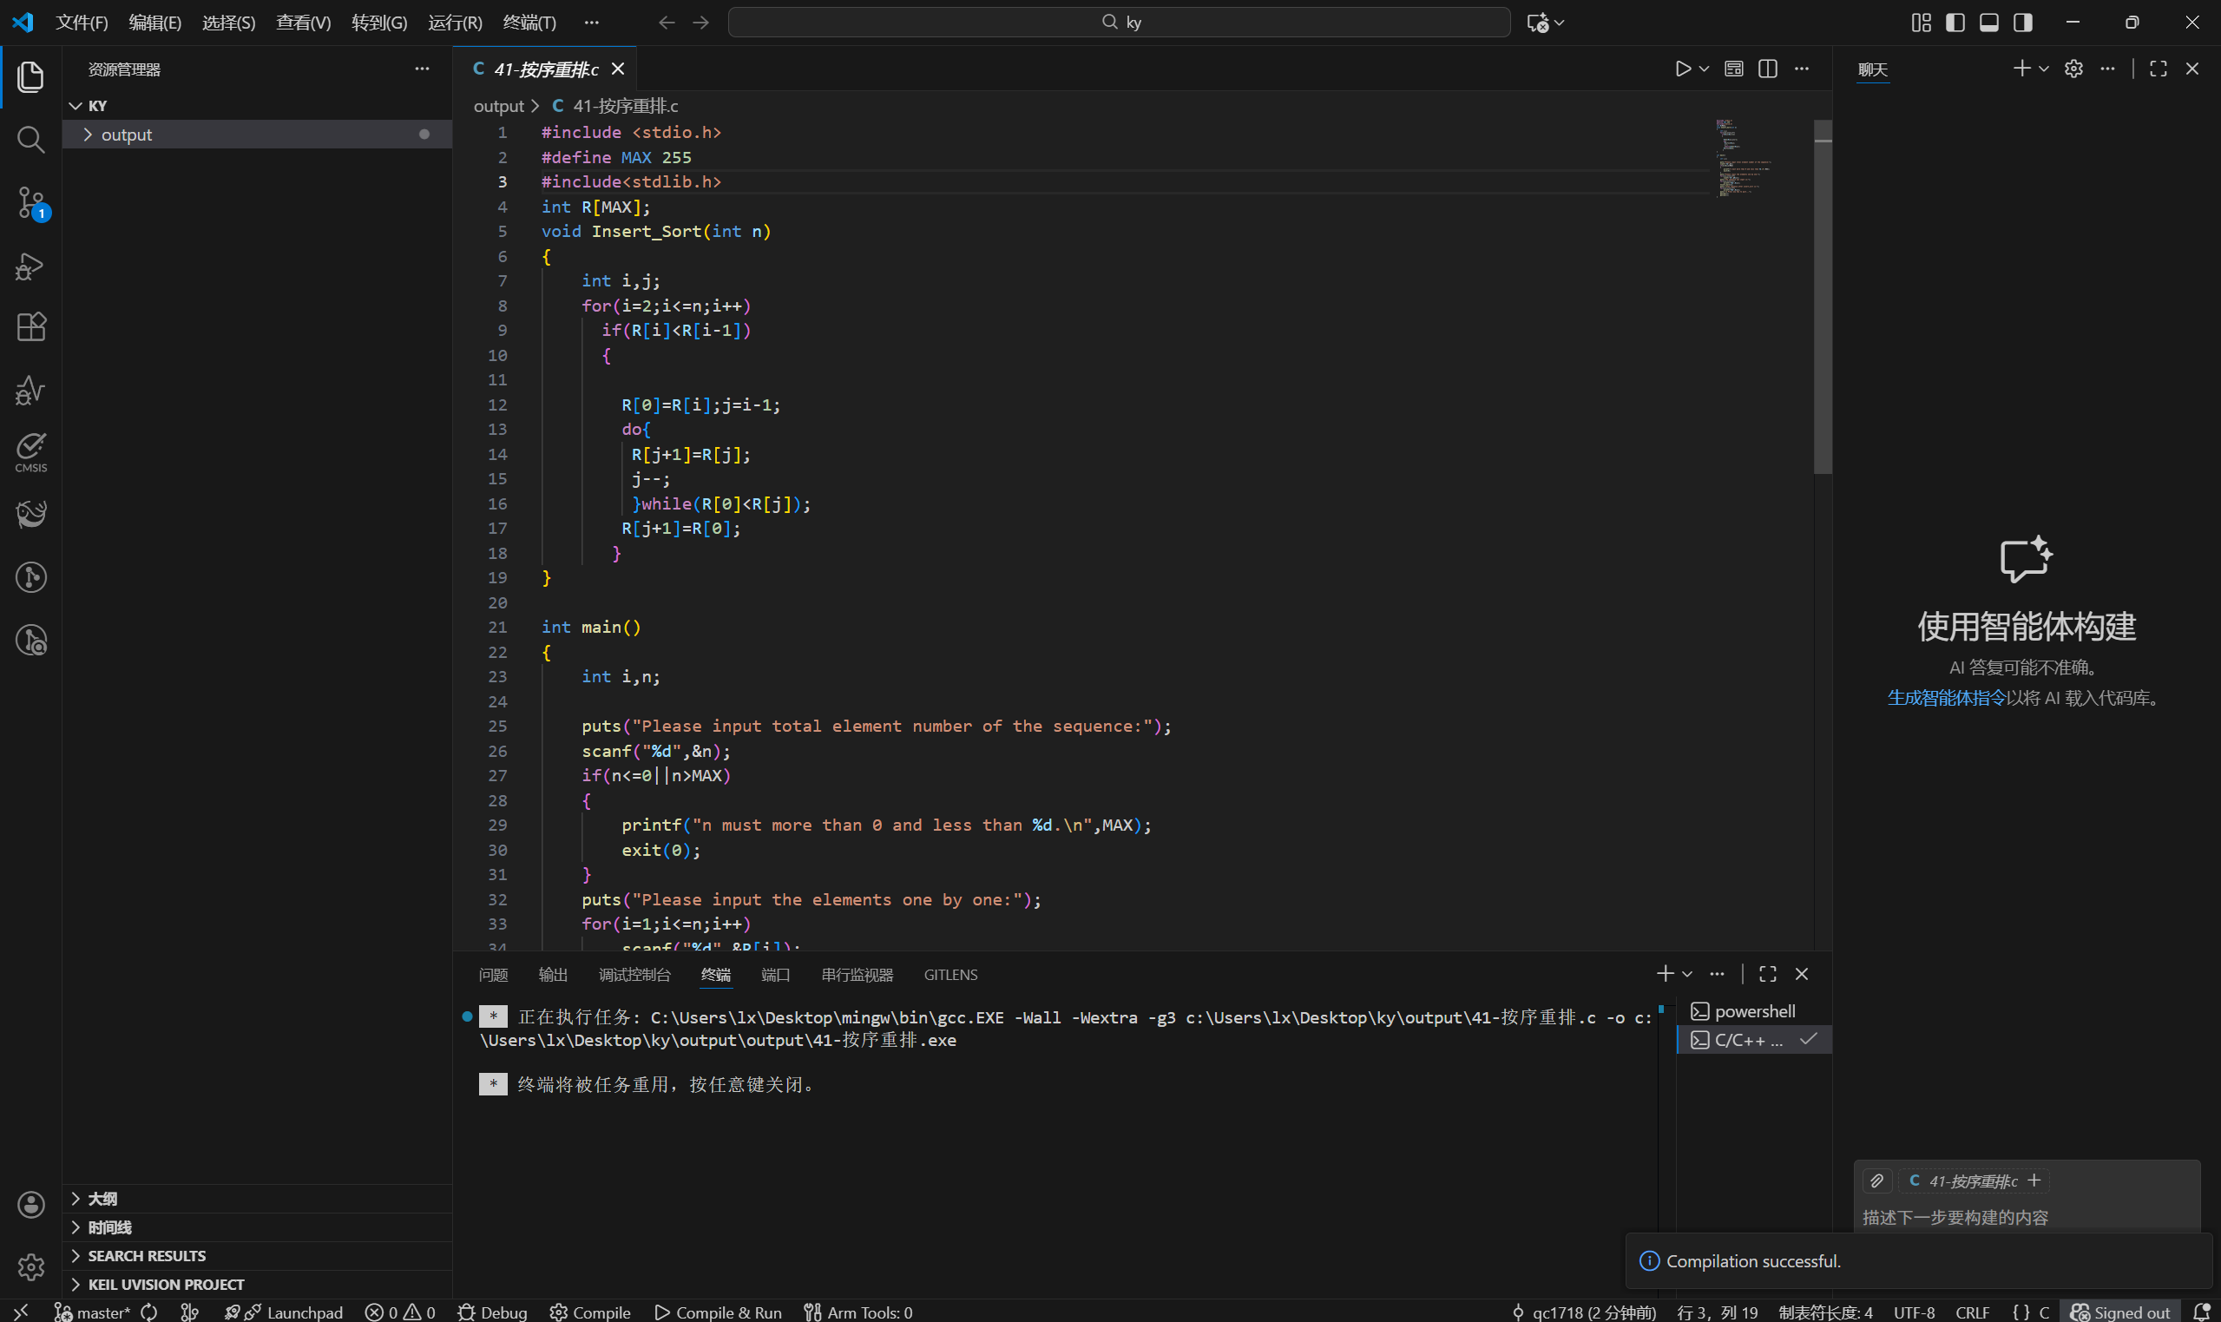Open Run and Debug view
Image resolution: width=2221 pixels, height=1322 pixels.
[x=31, y=266]
